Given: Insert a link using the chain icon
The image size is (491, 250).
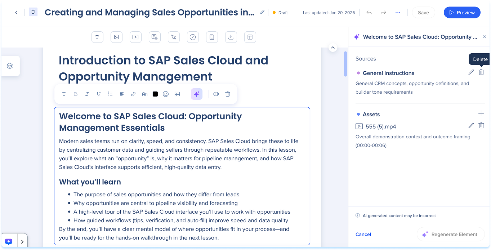Looking at the screenshot, I should point(133,94).
